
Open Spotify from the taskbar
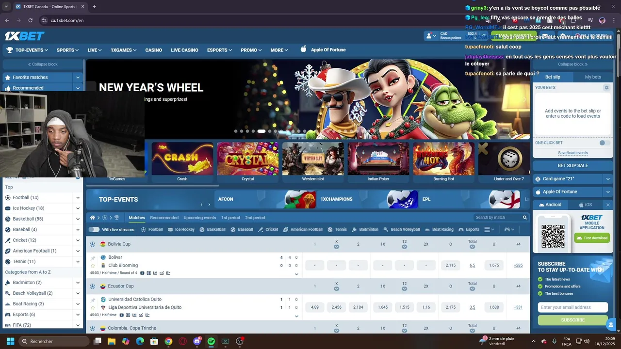[x=211, y=341]
